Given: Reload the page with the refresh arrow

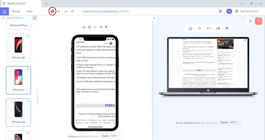Looking at the screenshot, I should point(72,11).
